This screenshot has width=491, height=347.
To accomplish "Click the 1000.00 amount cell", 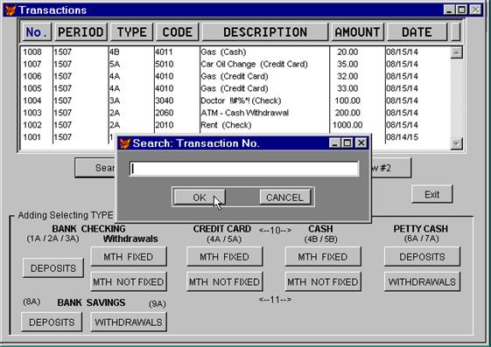I will (347, 125).
